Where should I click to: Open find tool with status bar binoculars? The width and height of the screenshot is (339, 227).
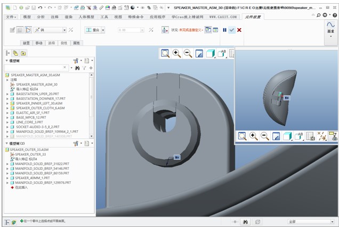(x=245, y=222)
